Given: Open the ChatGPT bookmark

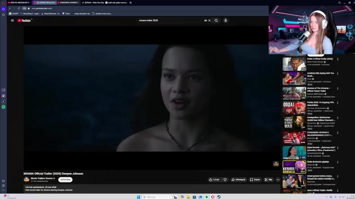Looking at the screenshot, I should click(x=14, y=14).
